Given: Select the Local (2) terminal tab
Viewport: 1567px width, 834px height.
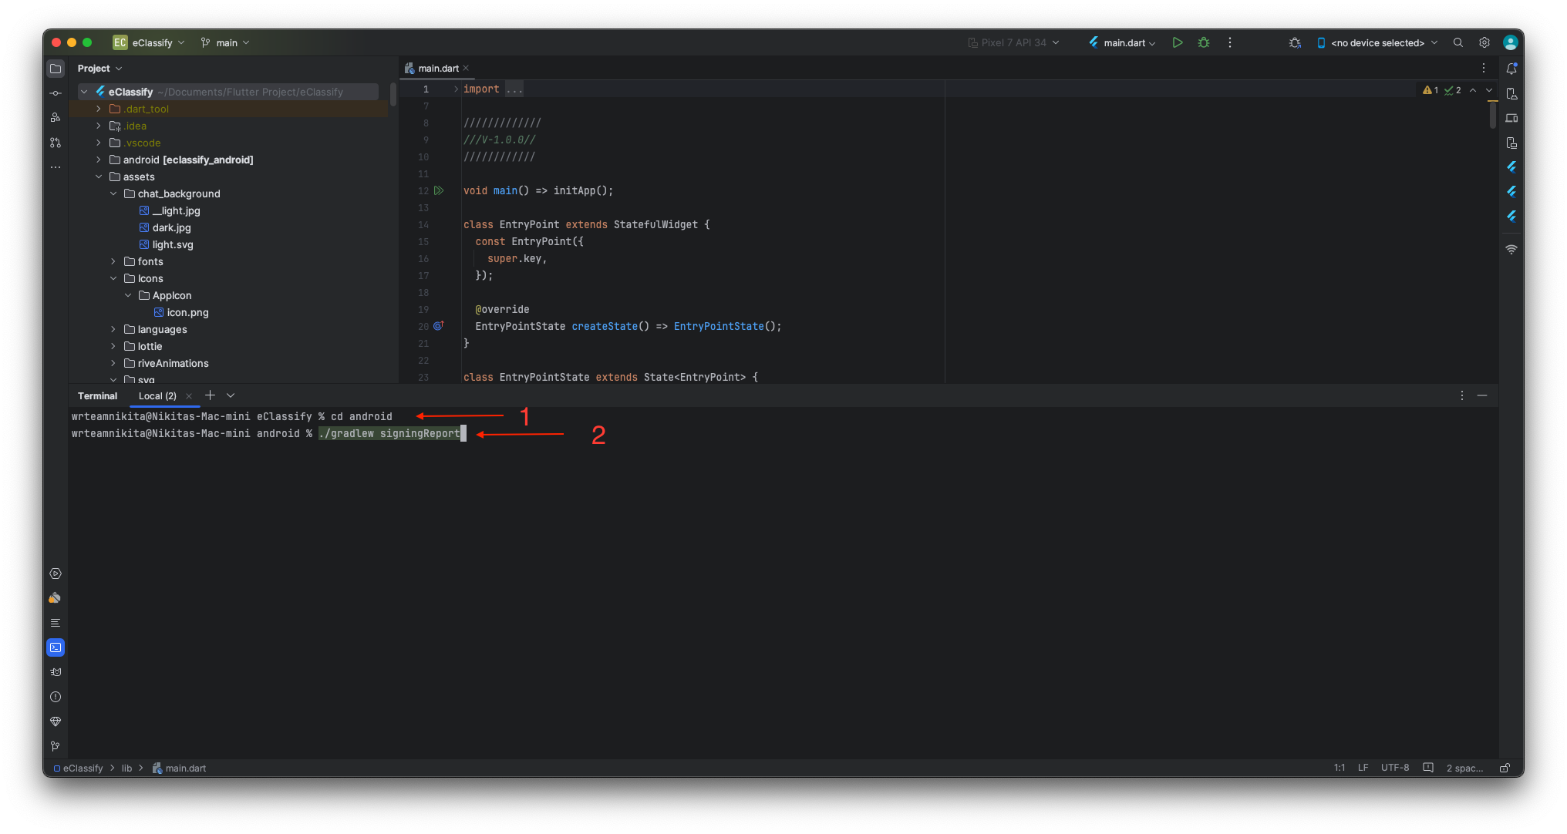Looking at the screenshot, I should pos(157,395).
